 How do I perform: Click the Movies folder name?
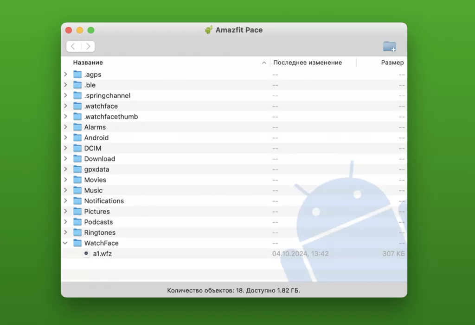coord(95,180)
